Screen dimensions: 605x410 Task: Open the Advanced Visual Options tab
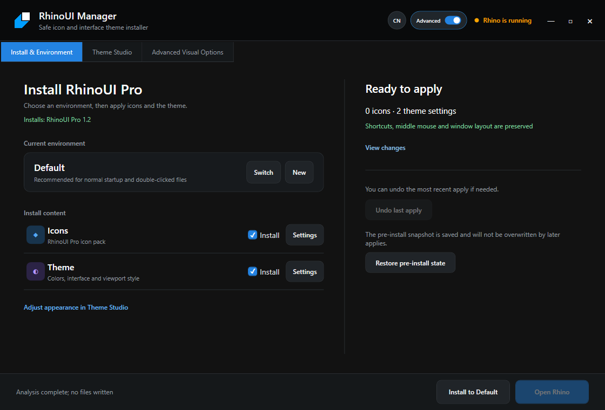[187, 52]
